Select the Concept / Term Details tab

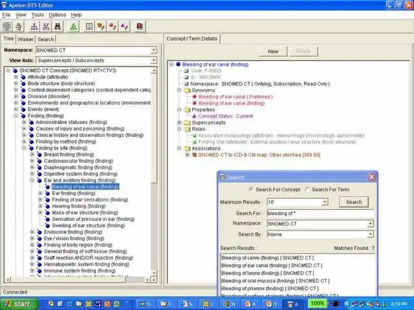pos(192,39)
